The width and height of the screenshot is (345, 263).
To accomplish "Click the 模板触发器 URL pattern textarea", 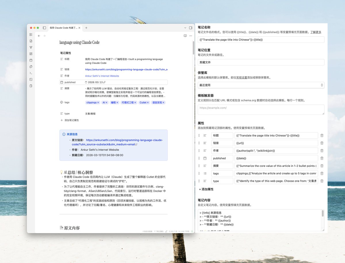I will [x=261, y=110].
